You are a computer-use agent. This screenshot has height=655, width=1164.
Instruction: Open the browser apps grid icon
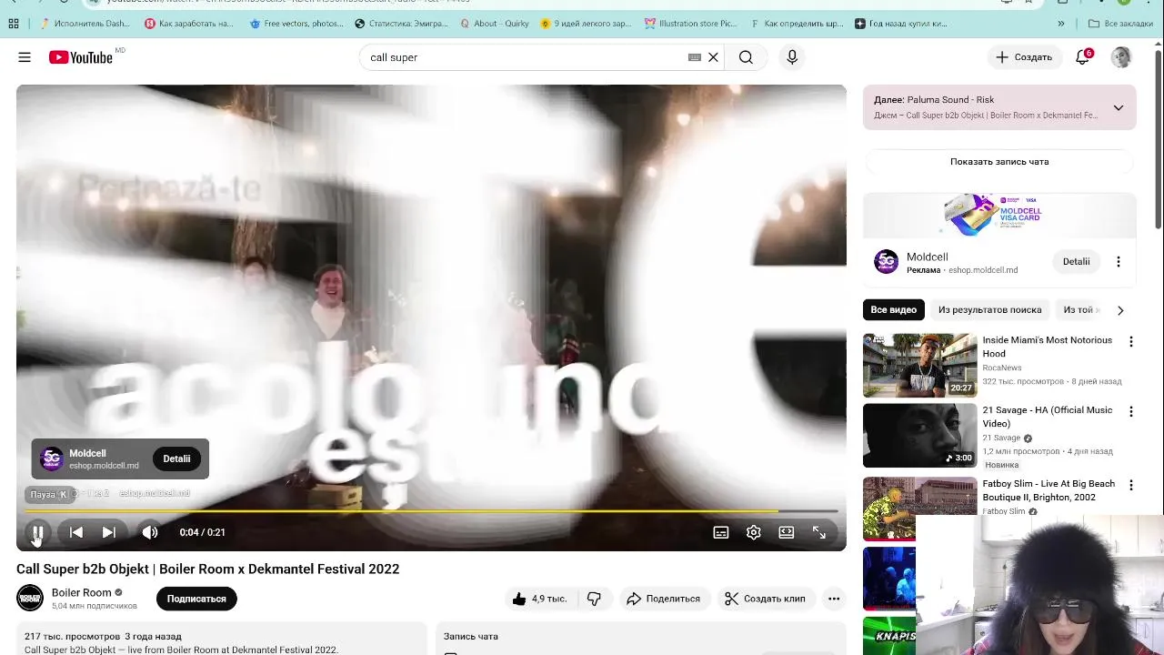(x=14, y=24)
